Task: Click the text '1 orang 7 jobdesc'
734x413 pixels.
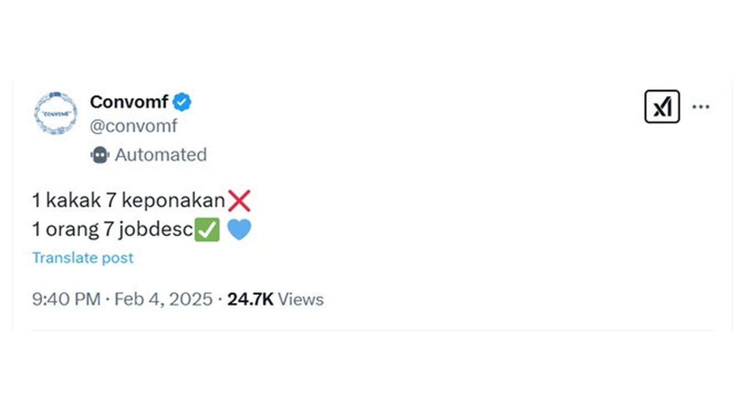Action: pyautogui.click(x=112, y=230)
